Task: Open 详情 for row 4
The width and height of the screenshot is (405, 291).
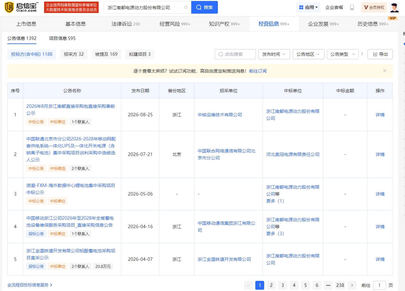Action: tap(380, 227)
